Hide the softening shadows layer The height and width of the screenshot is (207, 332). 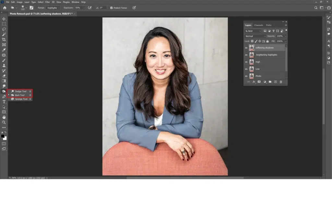246,48
